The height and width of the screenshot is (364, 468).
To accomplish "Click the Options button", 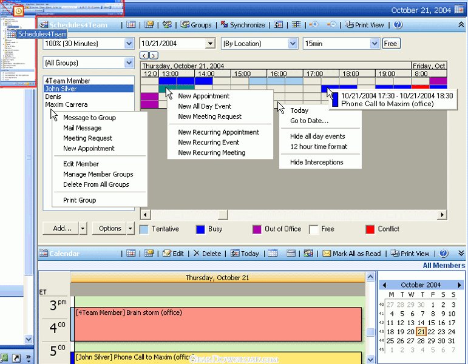I will coord(110,229).
